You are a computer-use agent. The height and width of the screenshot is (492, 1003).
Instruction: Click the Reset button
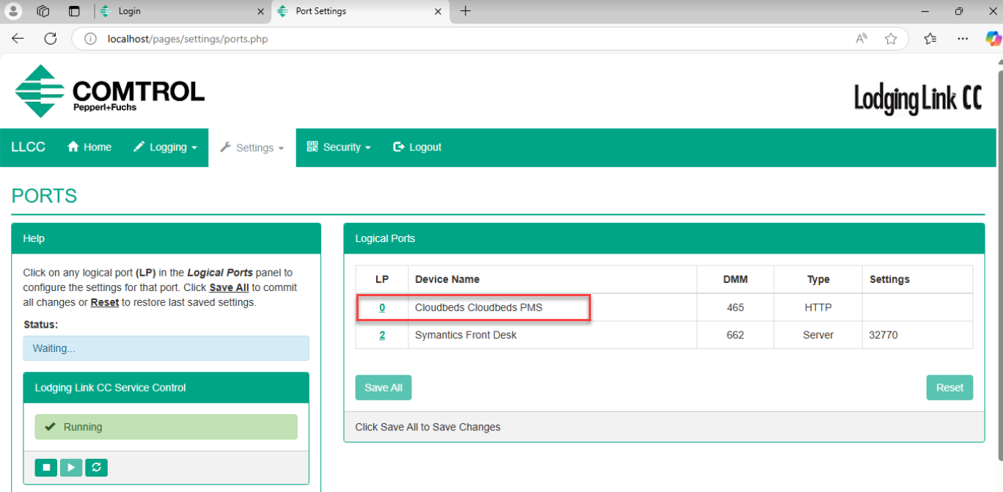click(949, 388)
